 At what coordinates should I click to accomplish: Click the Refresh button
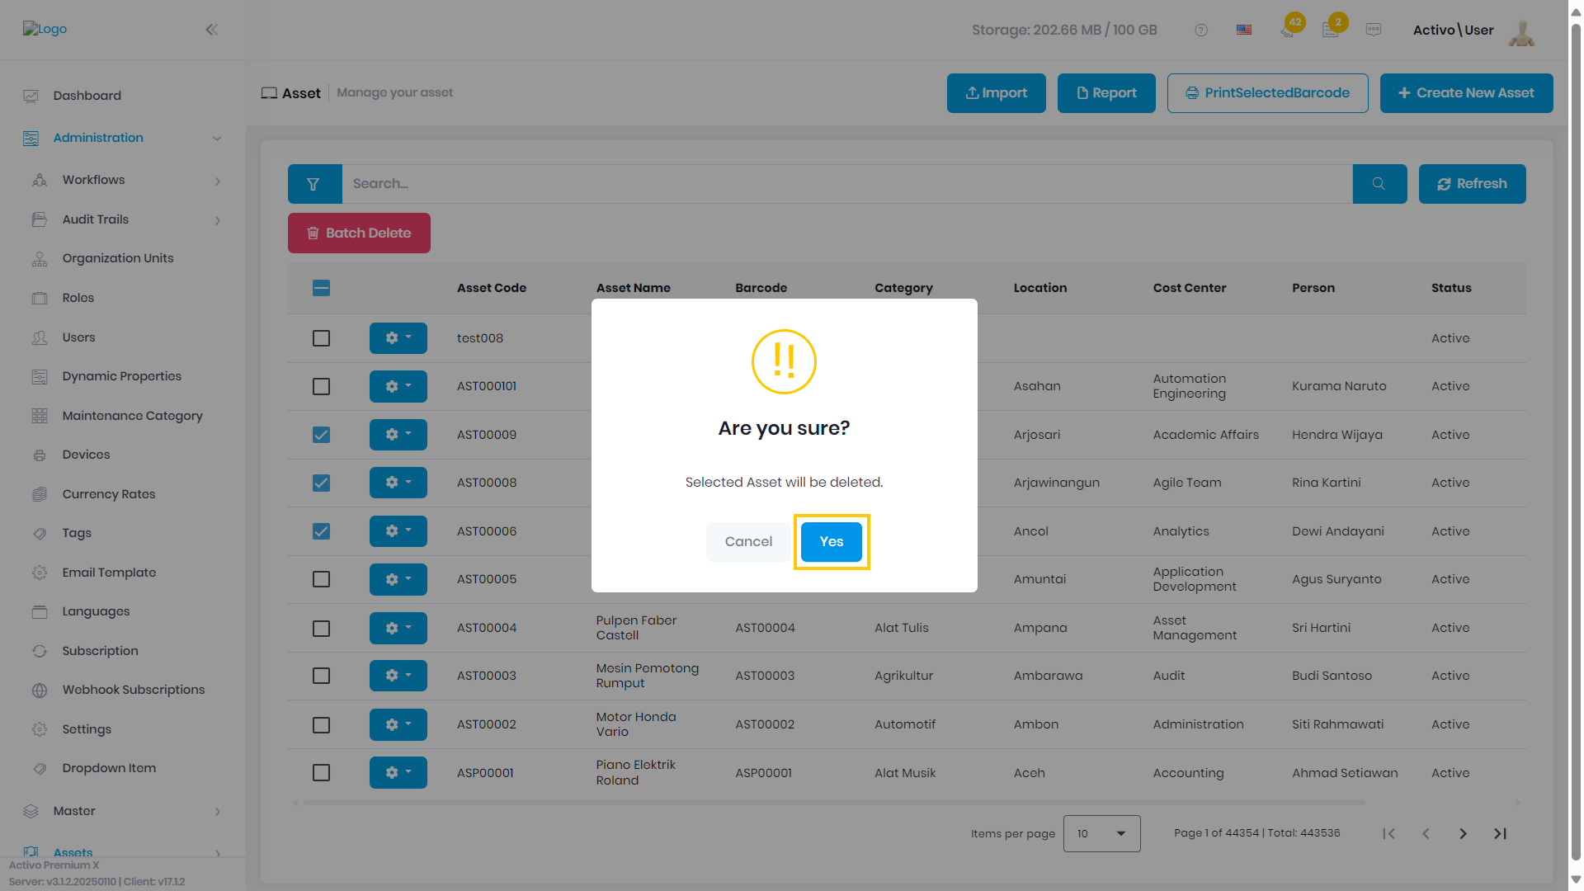click(x=1473, y=184)
